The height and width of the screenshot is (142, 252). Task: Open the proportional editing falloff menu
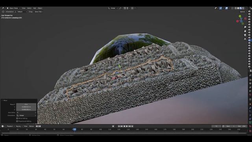point(135,8)
